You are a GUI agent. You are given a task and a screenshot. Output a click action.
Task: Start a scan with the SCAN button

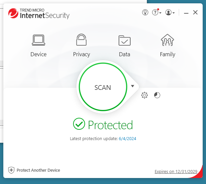(x=103, y=87)
